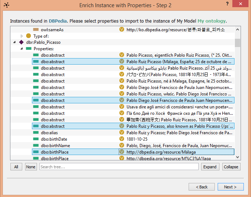Click the green property icon for dbo:birthName
Screen dimensions: 251x197
[x=36, y=146]
